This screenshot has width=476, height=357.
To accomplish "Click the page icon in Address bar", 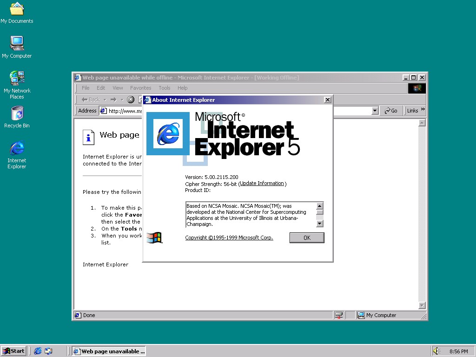I will click(x=103, y=111).
